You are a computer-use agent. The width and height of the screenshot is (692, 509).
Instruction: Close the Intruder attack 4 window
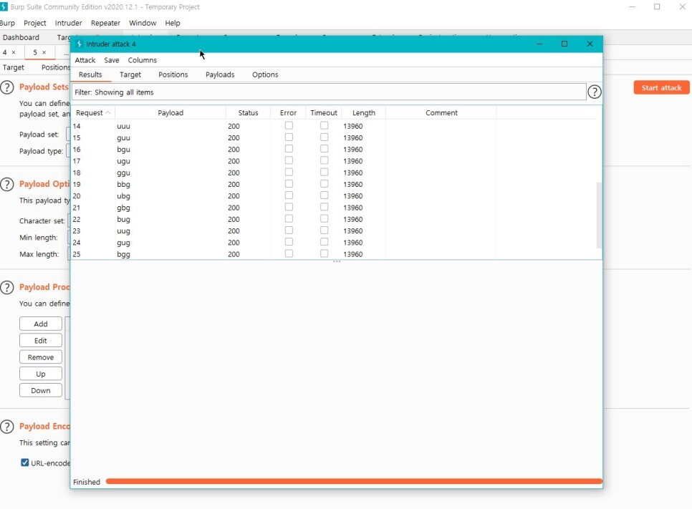590,44
